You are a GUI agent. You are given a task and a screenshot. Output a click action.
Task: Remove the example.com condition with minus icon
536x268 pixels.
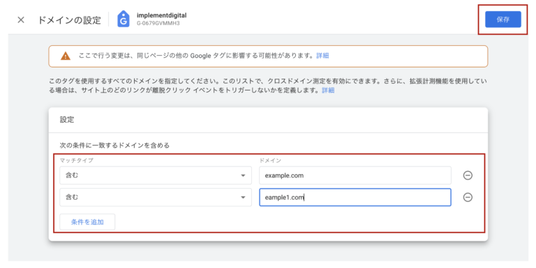468,175
